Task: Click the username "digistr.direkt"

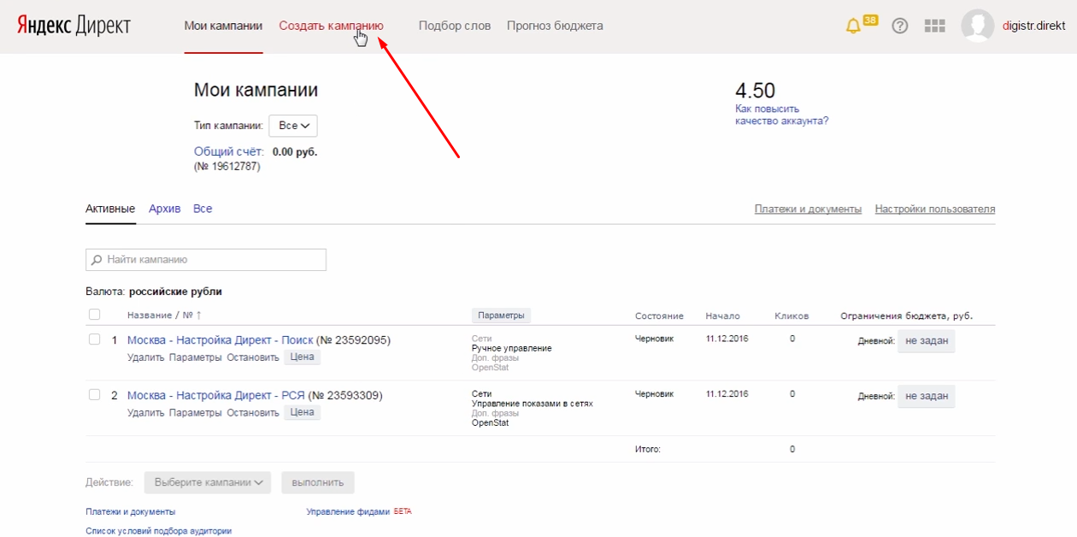Action: click(1034, 26)
